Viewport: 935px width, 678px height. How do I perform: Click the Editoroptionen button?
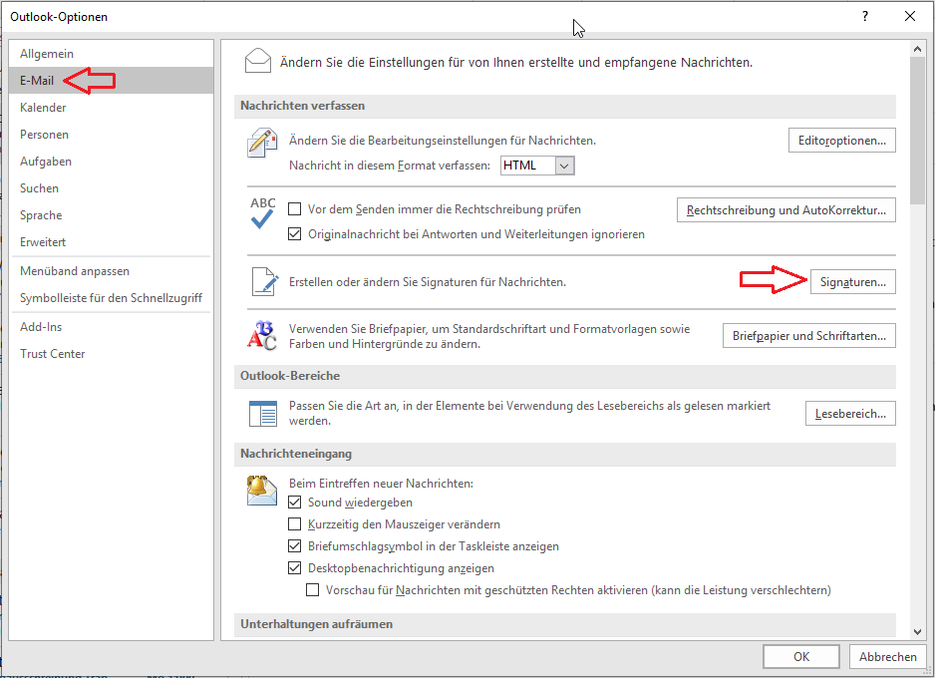tap(842, 141)
